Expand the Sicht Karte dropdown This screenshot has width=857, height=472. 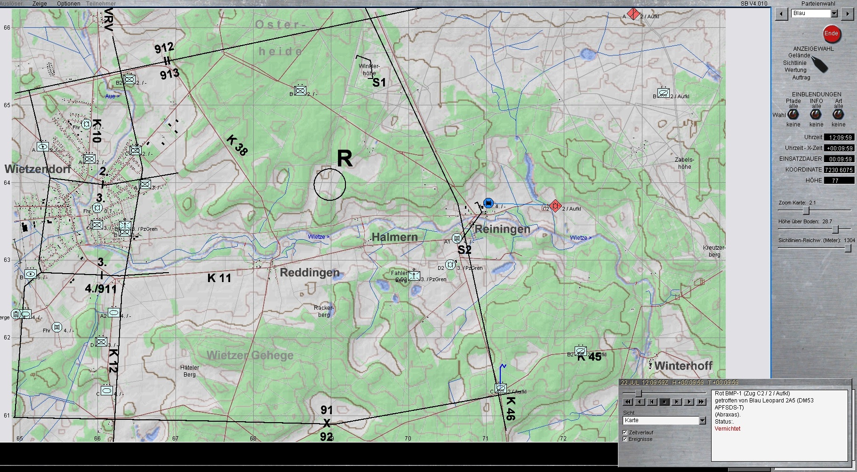(x=702, y=420)
